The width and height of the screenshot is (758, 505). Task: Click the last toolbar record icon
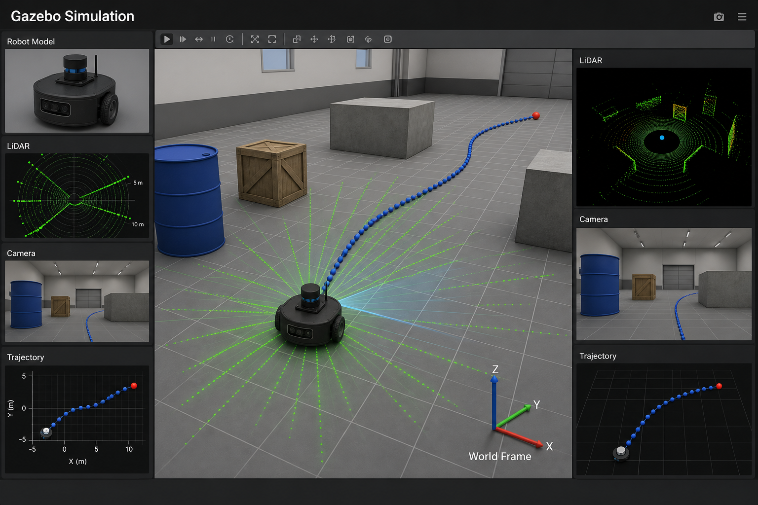[388, 39]
